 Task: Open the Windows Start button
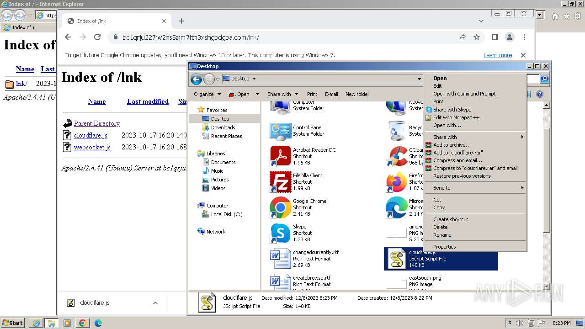click(x=12, y=323)
